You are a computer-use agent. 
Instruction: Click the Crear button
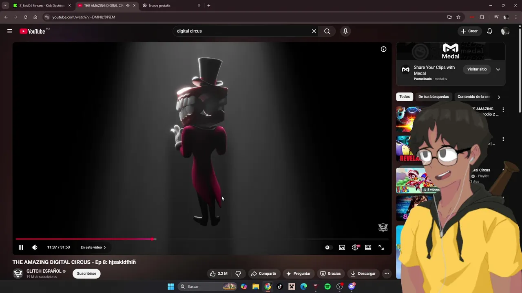[469, 31]
